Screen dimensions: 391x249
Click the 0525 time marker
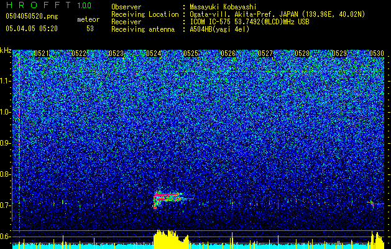[x=191, y=54]
